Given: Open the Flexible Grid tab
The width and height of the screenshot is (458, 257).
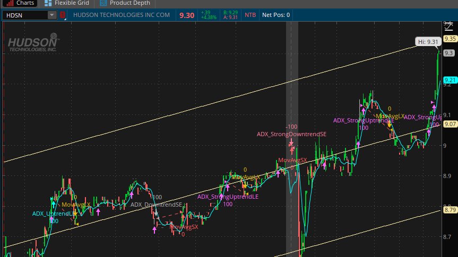Looking at the screenshot, I should click(x=67, y=3).
